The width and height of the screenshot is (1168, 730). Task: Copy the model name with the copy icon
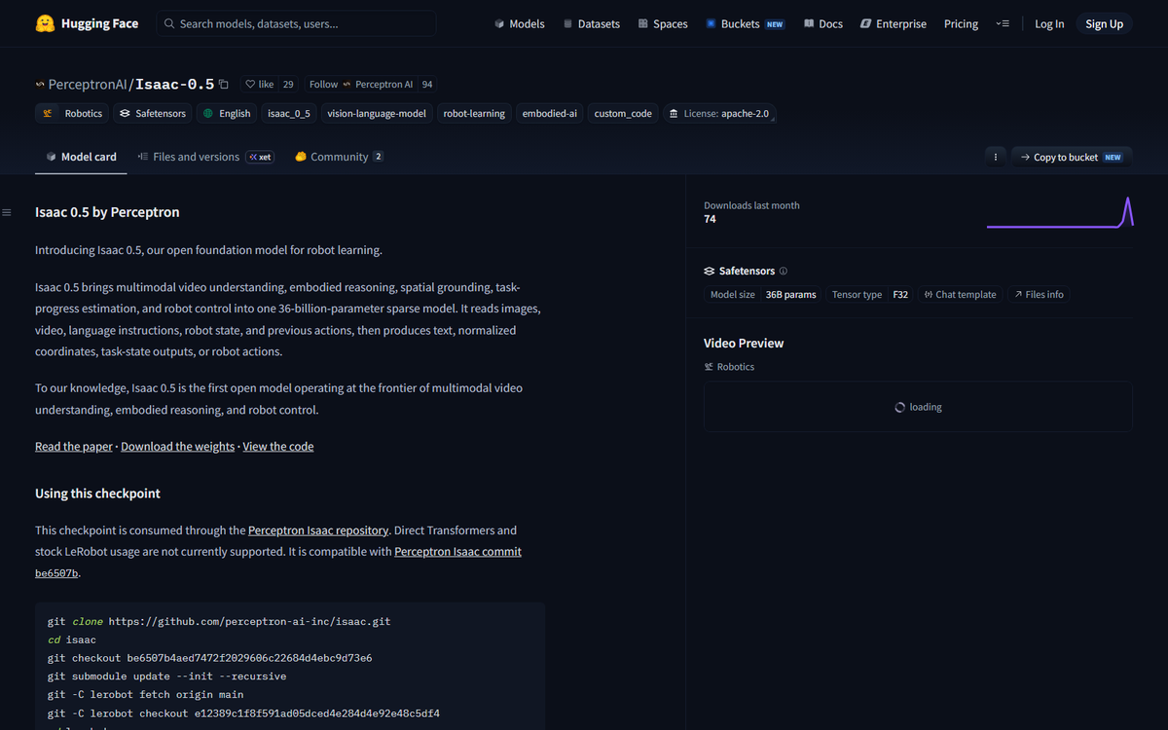point(224,85)
